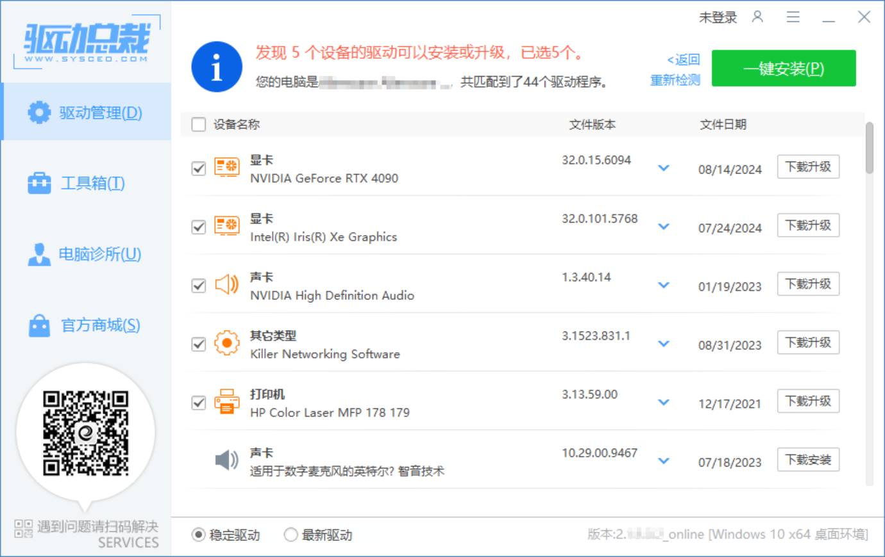Click the person icon of 电脑诊所
The height and width of the screenshot is (557, 885).
39,254
